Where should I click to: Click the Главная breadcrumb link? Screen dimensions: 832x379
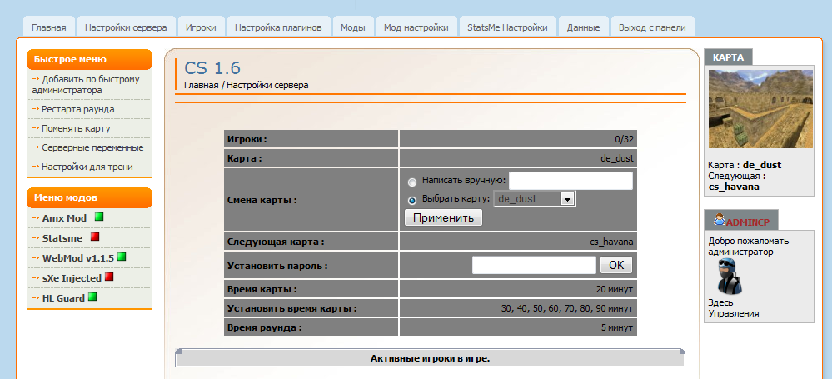201,85
